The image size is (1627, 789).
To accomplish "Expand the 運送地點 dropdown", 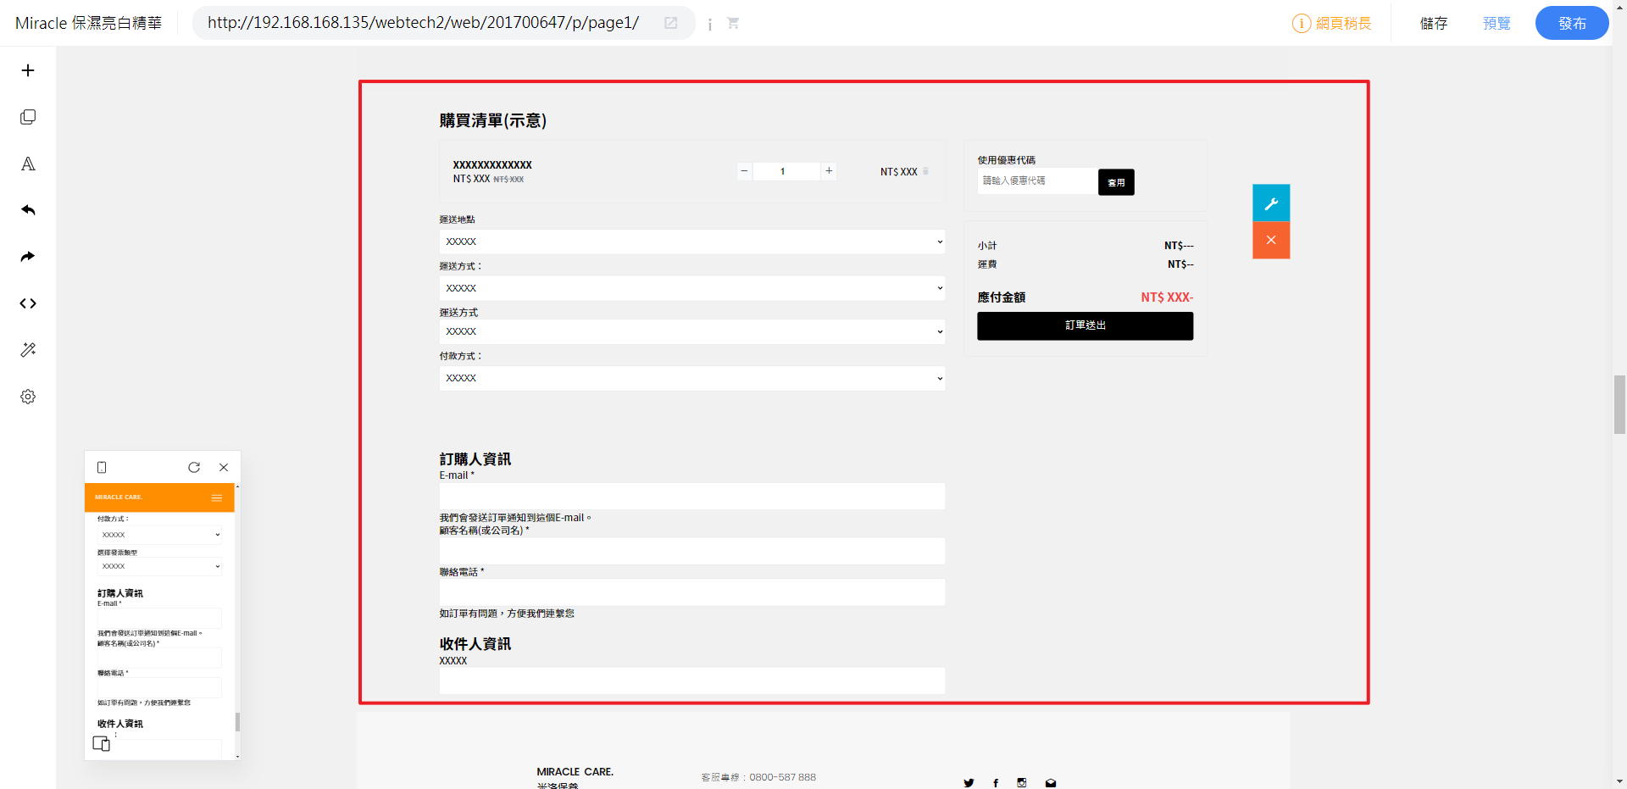I will pos(691,242).
